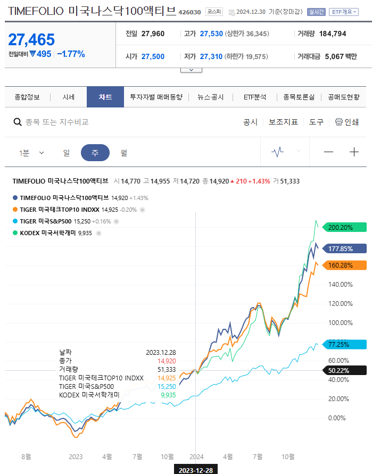Click the green KODEX 미국서학개미 legend dot
372x474 pixels.
tap(15, 233)
